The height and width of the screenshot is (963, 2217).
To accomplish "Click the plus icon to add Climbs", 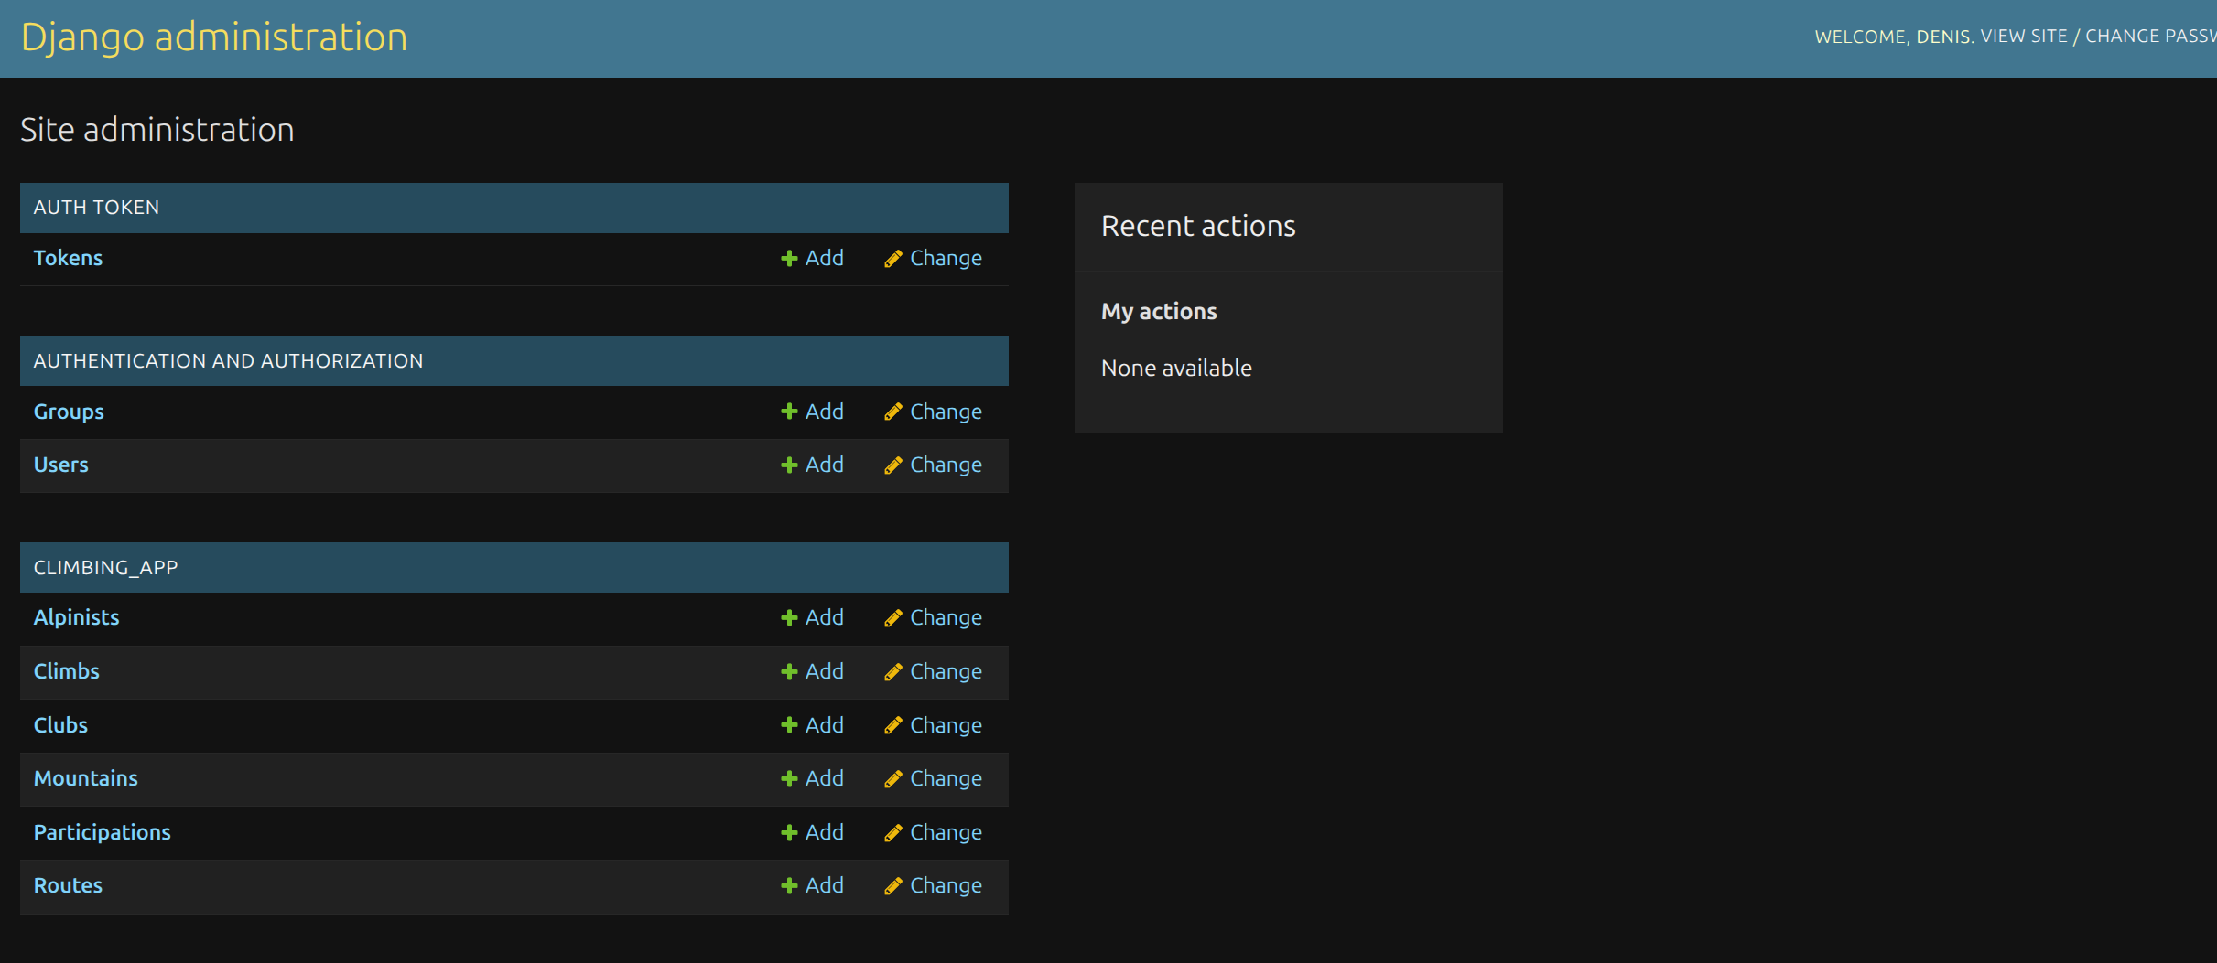I will coord(788,672).
